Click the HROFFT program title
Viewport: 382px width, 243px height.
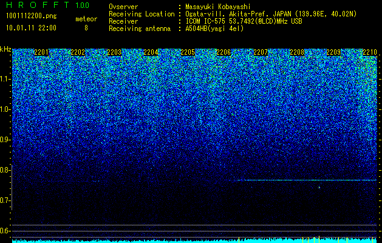[38, 5]
